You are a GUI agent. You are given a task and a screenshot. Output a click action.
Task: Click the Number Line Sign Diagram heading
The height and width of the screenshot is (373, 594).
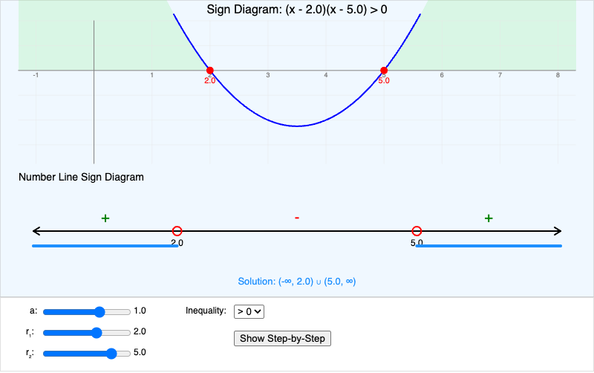coord(81,177)
